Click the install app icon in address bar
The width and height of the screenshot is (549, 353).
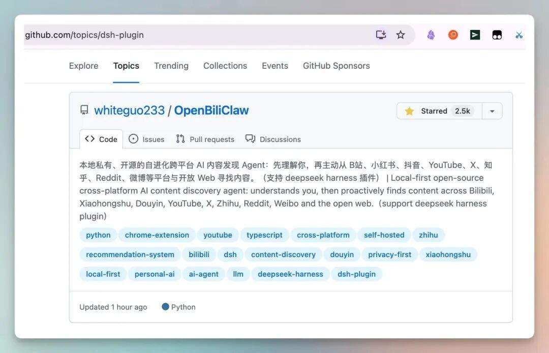click(x=381, y=35)
